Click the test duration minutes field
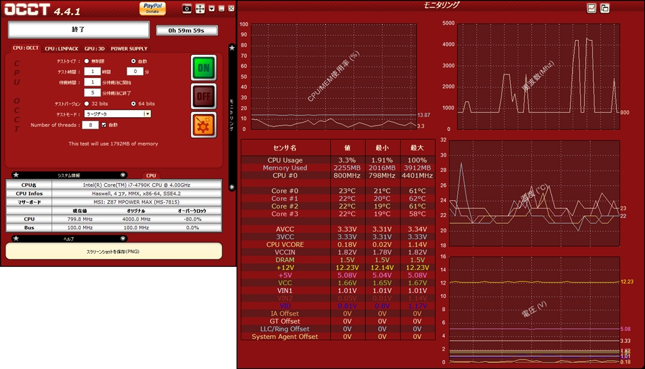Image resolution: width=645 pixels, height=369 pixels. pos(135,72)
